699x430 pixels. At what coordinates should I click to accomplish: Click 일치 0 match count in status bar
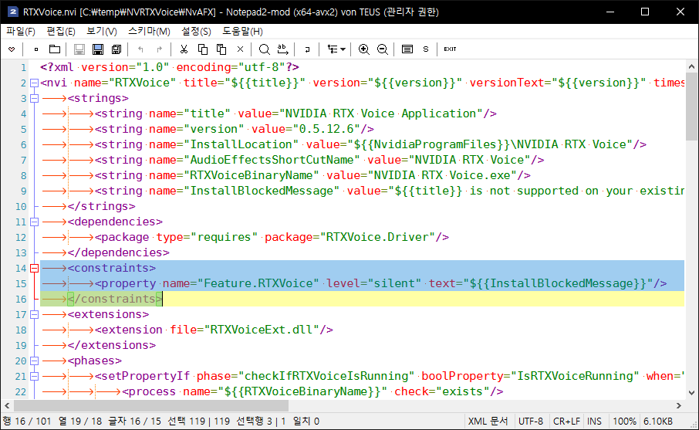(x=306, y=422)
